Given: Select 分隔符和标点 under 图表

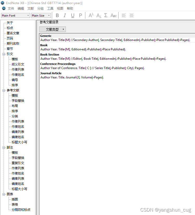Looking at the screenshot, I should (x=21, y=210).
